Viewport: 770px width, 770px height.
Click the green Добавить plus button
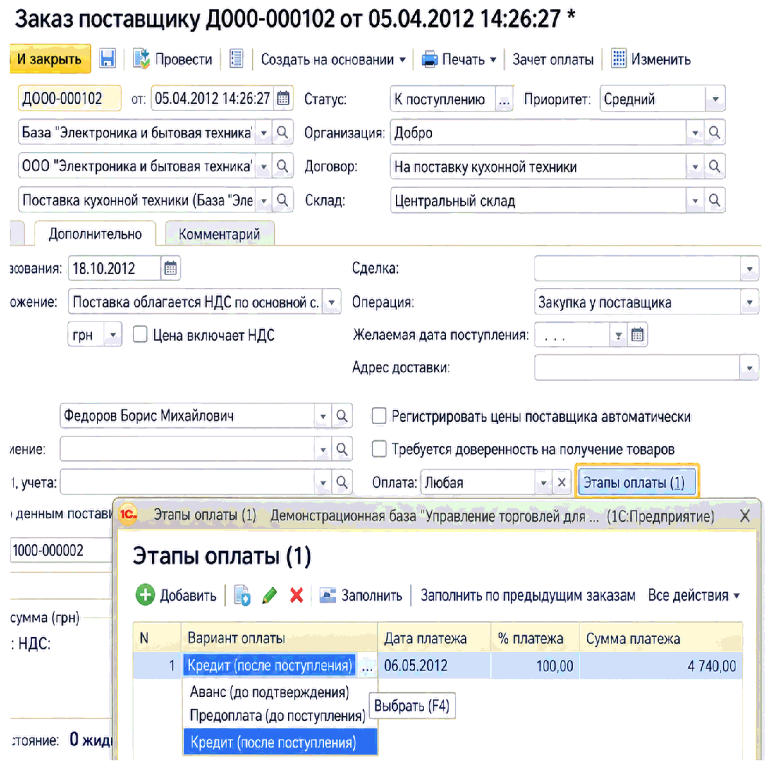[x=176, y=595]
